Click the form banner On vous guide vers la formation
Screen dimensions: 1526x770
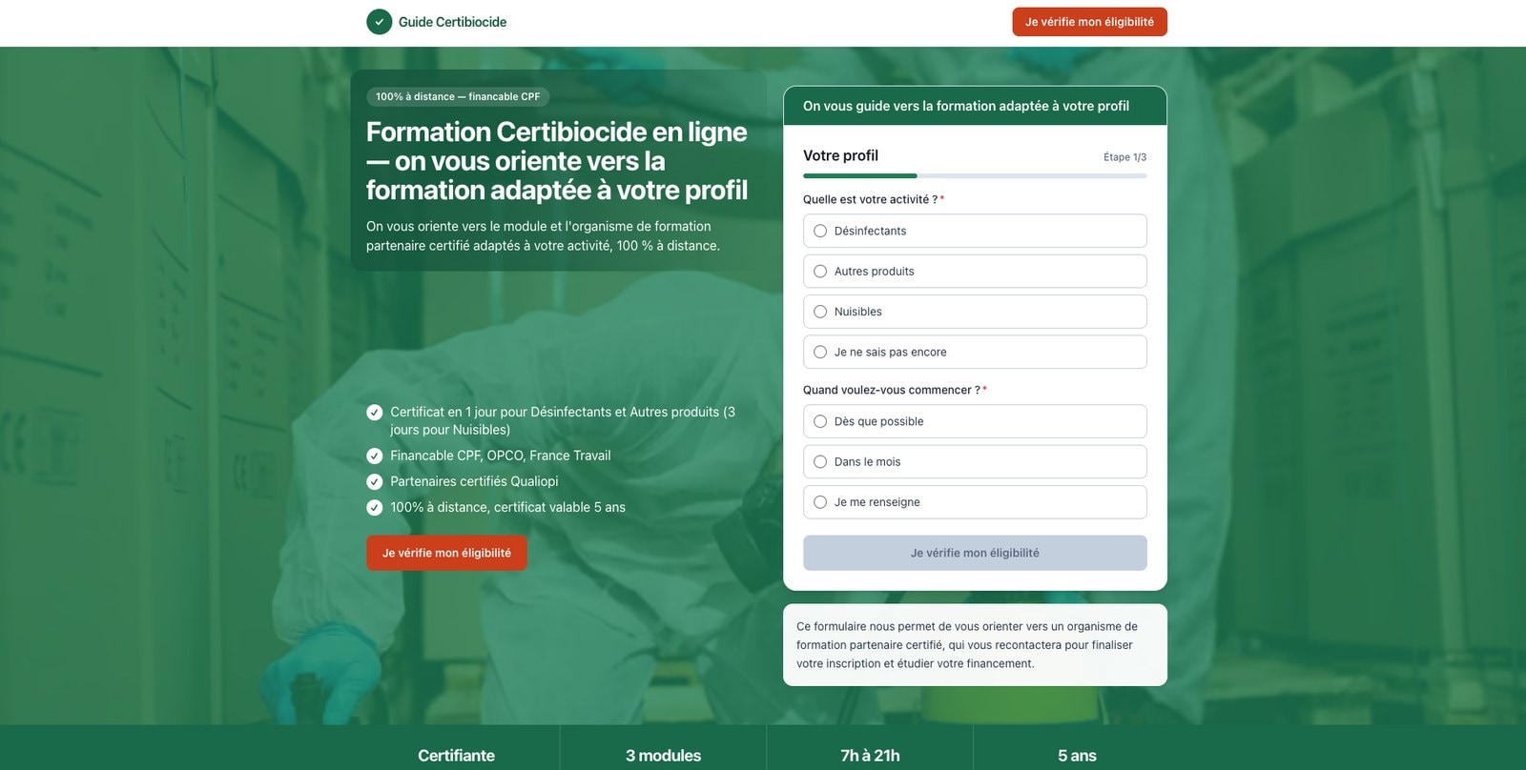point(975,106)
